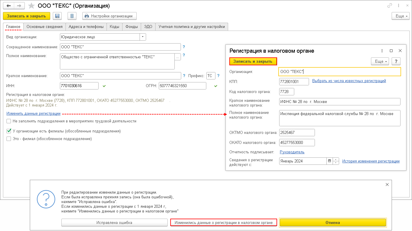Click 'Записать и закрыть' in the organization window

pyautogui.click(x=27, y=16)
